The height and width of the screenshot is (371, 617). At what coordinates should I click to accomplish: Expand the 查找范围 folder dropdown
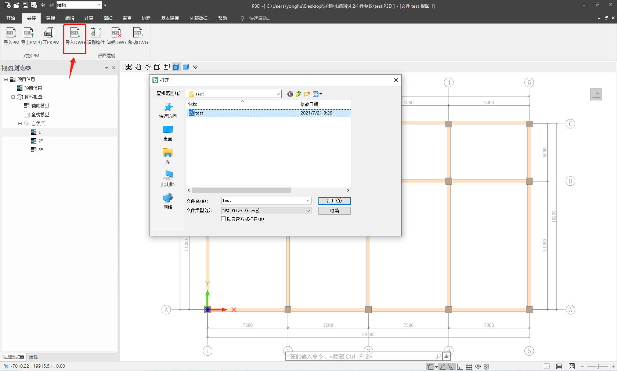(x=278, y=94)
